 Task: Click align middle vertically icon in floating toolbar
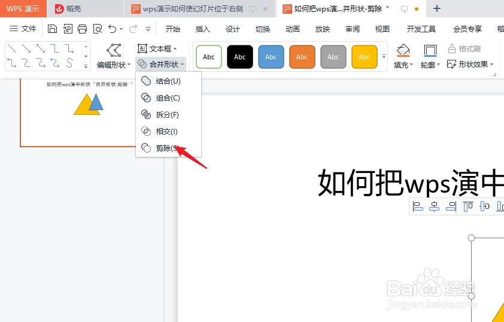[484, 206]
